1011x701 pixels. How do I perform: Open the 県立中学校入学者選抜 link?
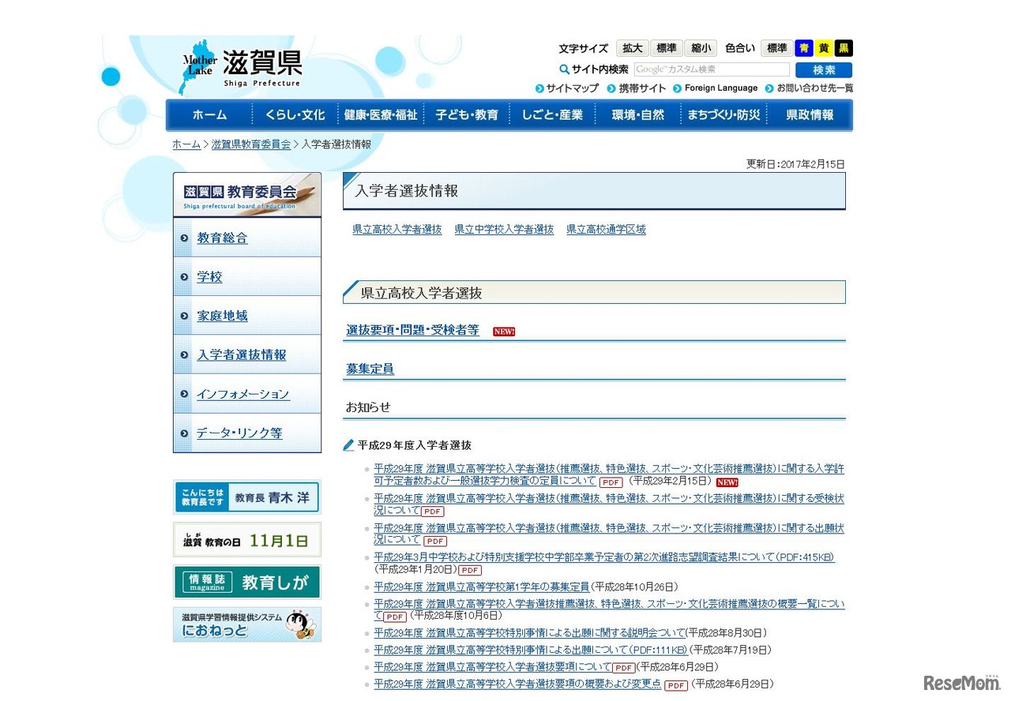click(504, 229)
